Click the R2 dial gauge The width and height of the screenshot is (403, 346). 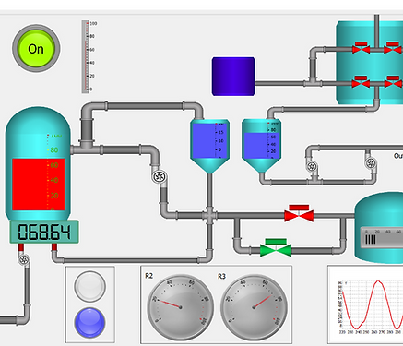tap(181, 307)
